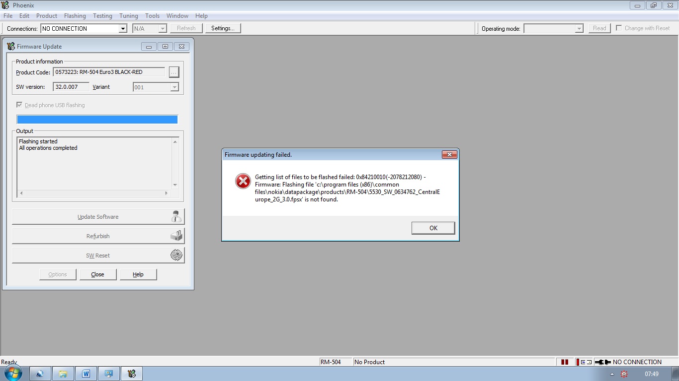Click RM-504 status bar field
The height and width of the screenshot is (381, 679).
coord(336,362)
